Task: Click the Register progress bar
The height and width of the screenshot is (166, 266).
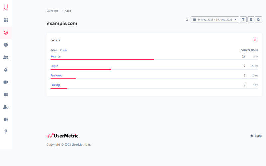Action: pos(154,60)
